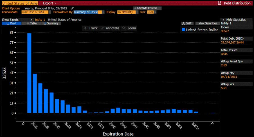The width and height of the screenshot is (254, 137).
Task: Activate the Track crosshair tool
Action: click(x=91, y=28)
